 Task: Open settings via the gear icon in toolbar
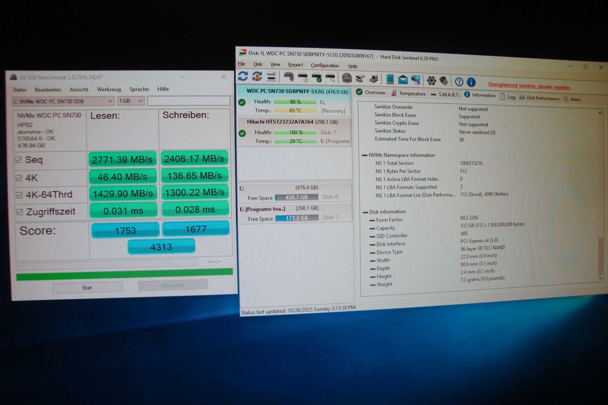[x=431, y=81]
